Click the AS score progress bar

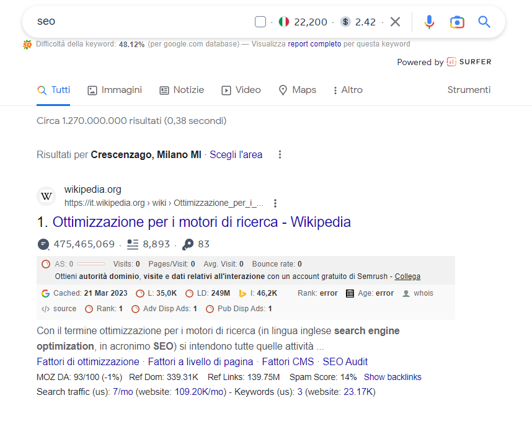click(x=91, y=264)
